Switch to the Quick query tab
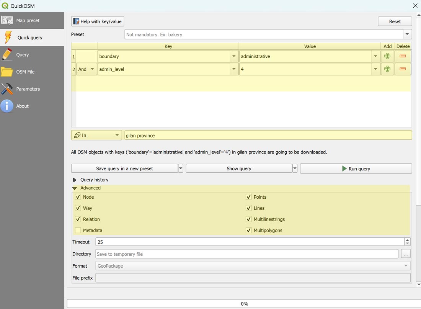The image size is (421, 309). pyautogui.click(x=32, y=38)
